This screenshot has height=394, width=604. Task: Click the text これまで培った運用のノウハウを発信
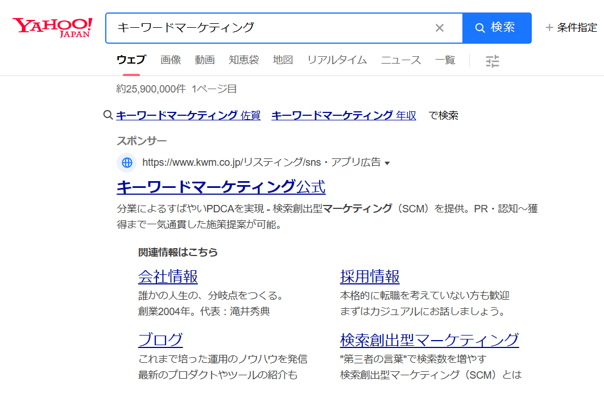(222, 359)
